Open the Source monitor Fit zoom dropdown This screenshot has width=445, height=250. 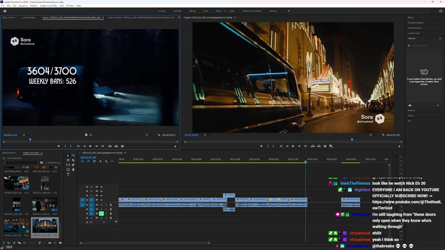click(27, 135)
